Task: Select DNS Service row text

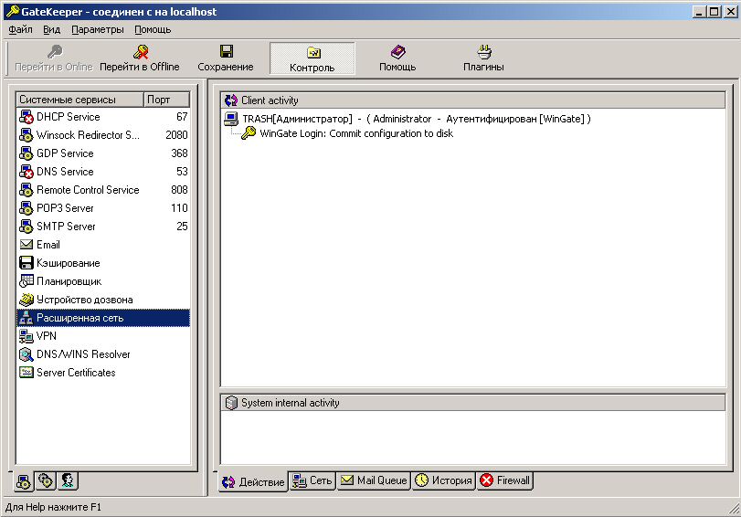Action: tap(65, 172)
